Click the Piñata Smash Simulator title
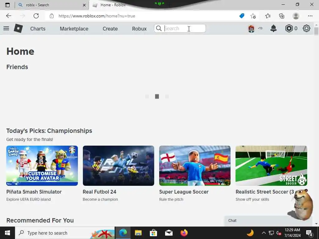 [x=34, y=192]
